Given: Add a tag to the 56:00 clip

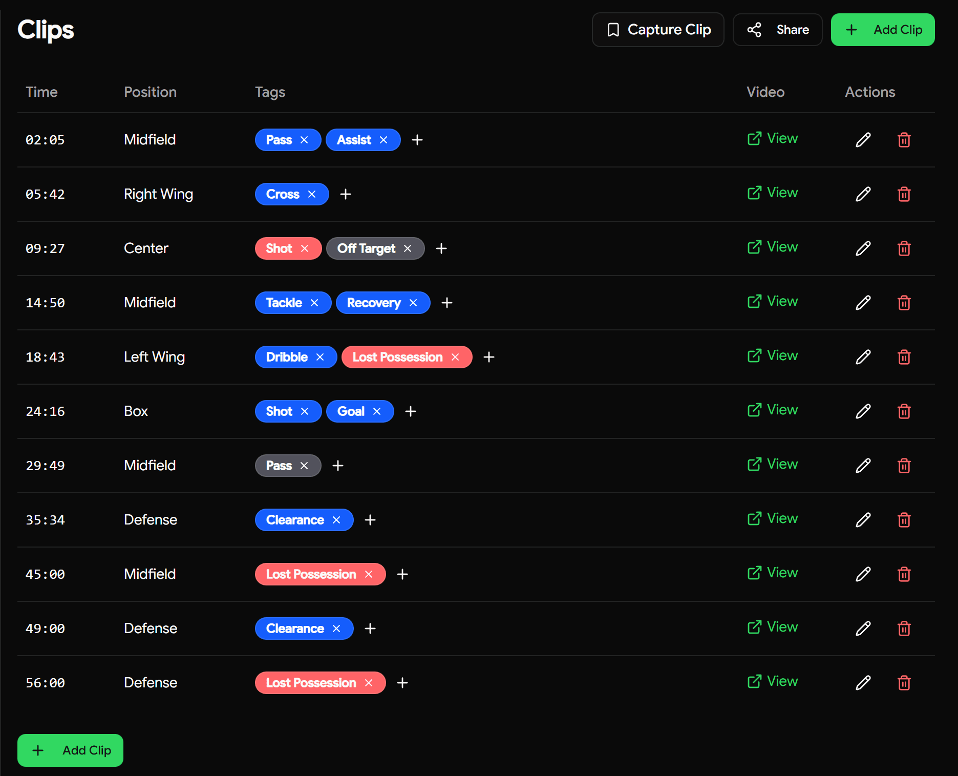Looking at the screenshot, I should tap(402, 683).
